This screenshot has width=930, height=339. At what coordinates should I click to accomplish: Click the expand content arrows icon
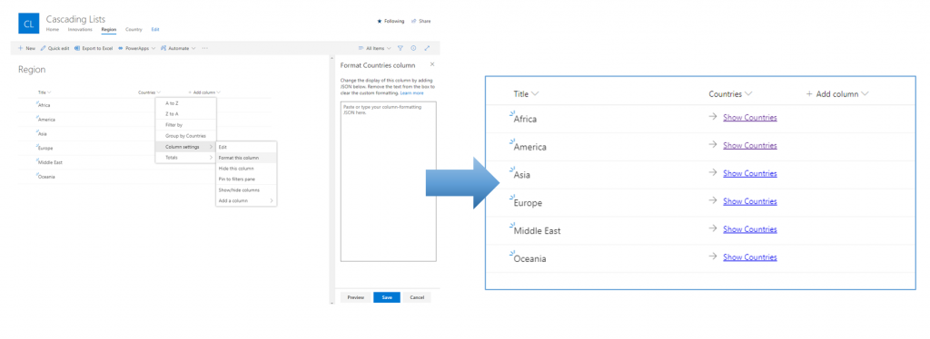click(x=427, y=49)
